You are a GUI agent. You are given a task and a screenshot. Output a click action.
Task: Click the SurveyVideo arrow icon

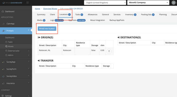(x=3, y=76)
